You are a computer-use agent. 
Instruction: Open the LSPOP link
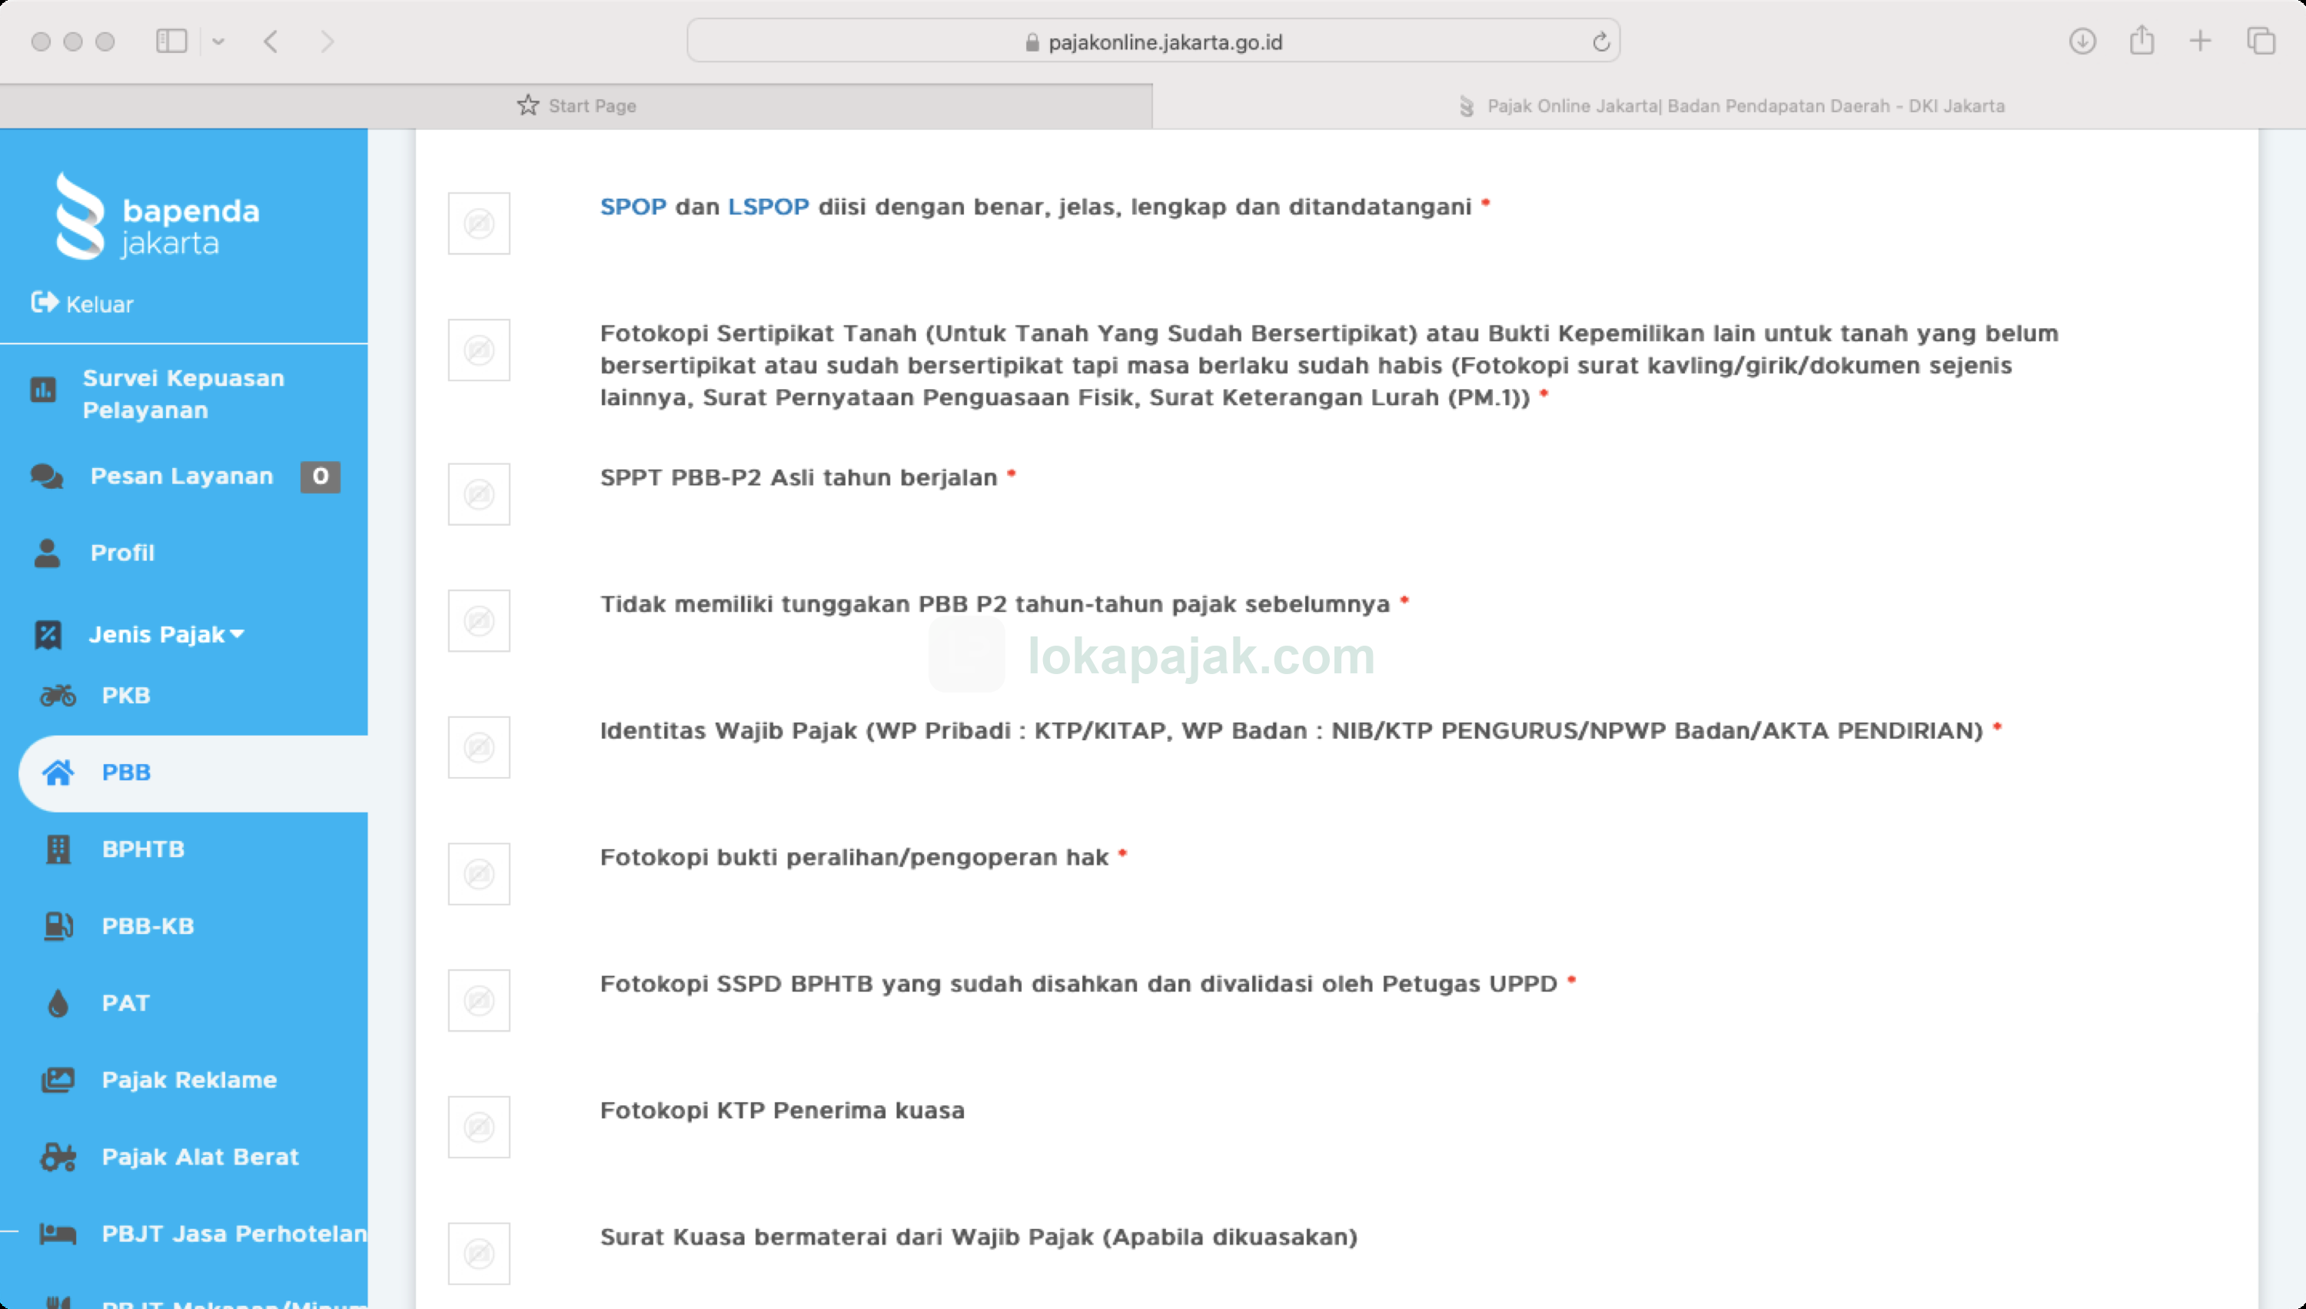pyautogui.click(x=768, y=207)
